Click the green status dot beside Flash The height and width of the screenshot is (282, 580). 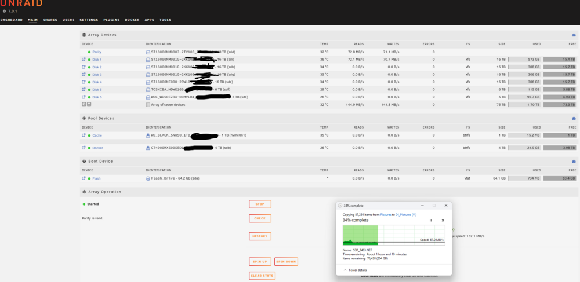pyautogui.click(x=89, y=178)
